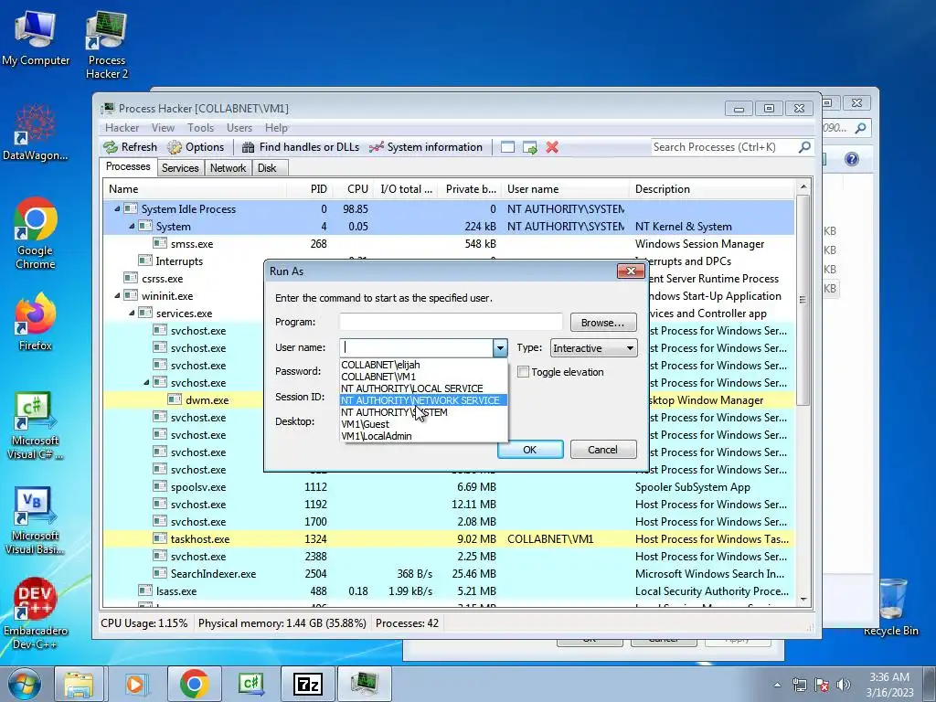Collapse the services.exe tree node

tap(132, 313)
